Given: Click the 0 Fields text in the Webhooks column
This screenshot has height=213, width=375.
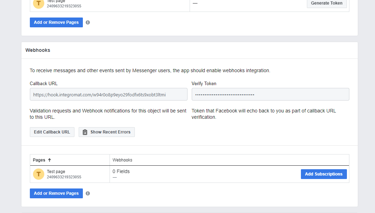Looking at the screenshot, I should (x=121, y=171).
